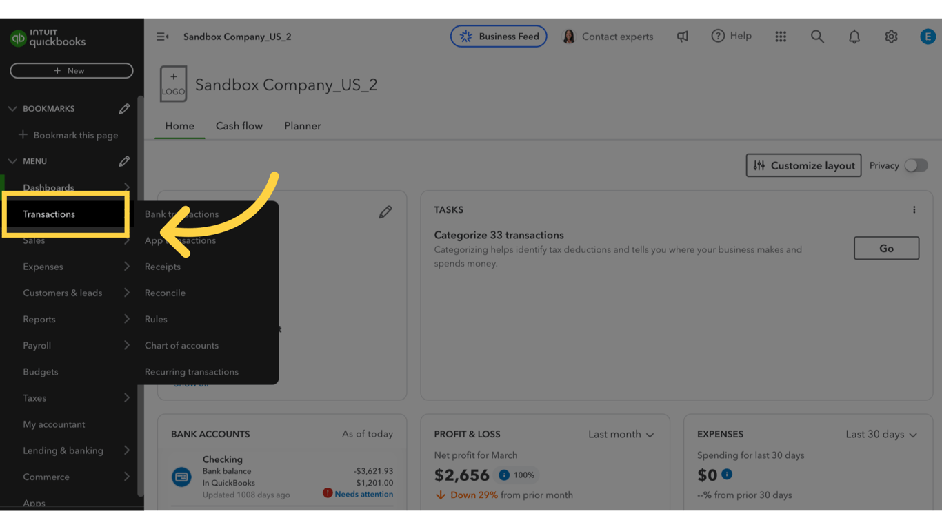Edit bookmarks with the pencil icon
The width and height of the screenshot is (942, 529).
(x=124, y=109)
